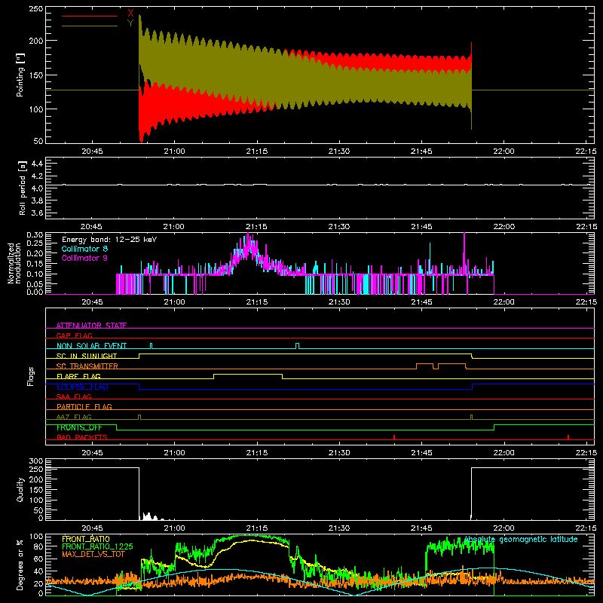Select the cyan Collimator 8 legend entry
Image resolution: width=603 pixels, height=603 pixels.
pyautogui.click(x=84, y=249)
